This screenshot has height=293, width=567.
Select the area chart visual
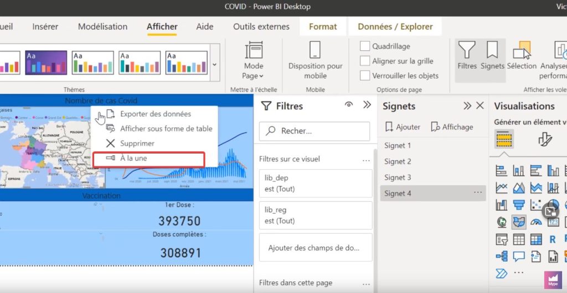(519, 187)
